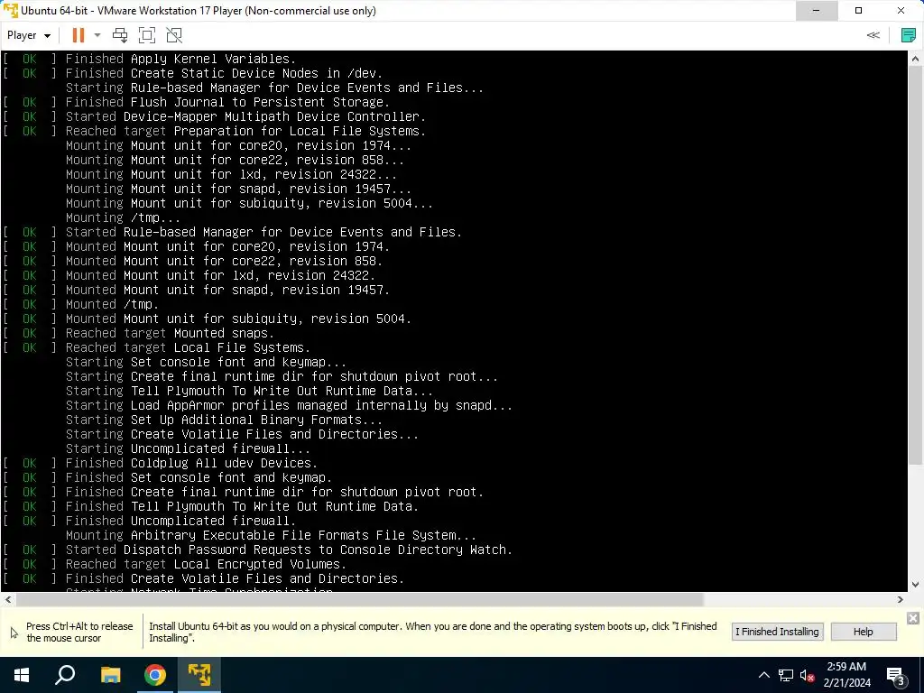The height and width of the screenshot is (693, 924).
Task: Close the install hint bar
Action: coord(913,618)
